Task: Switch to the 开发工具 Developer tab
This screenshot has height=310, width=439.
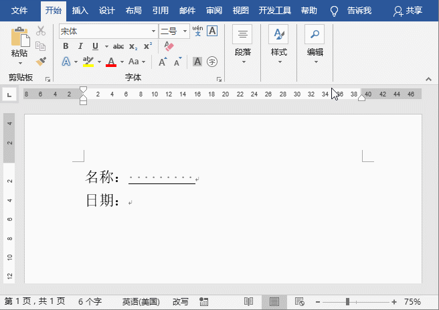Action: (274, 11)
